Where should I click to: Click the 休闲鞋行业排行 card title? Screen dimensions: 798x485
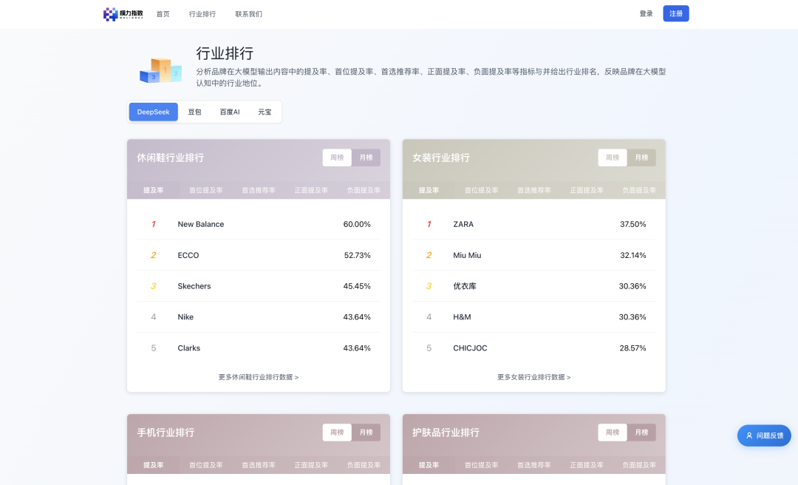[x=171, y=158]
